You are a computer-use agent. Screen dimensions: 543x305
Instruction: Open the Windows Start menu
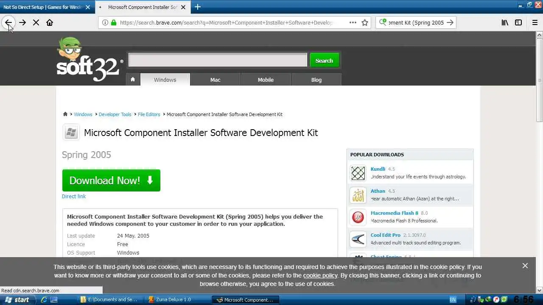click(17, 299)
